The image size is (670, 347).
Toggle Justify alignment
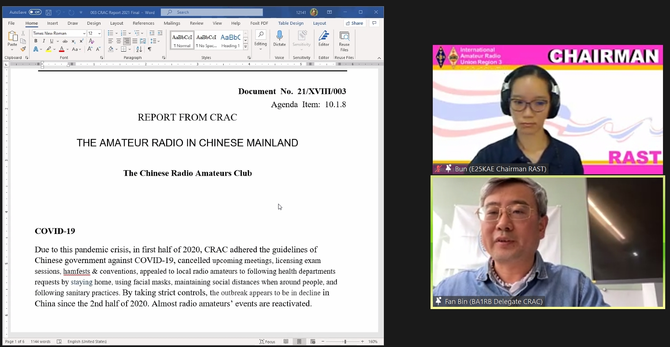135,41
